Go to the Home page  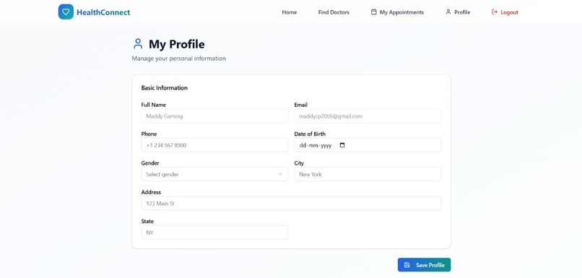[289, 12]
